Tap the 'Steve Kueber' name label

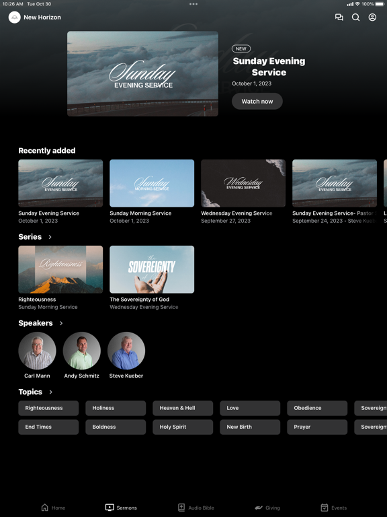tap(126, 376)
